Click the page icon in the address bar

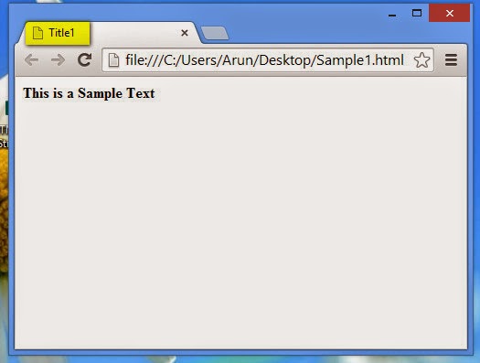(113, 60)
